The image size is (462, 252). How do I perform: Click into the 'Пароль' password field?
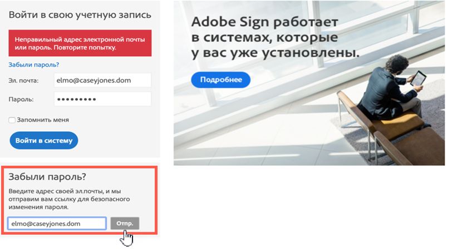coord(102,99)
